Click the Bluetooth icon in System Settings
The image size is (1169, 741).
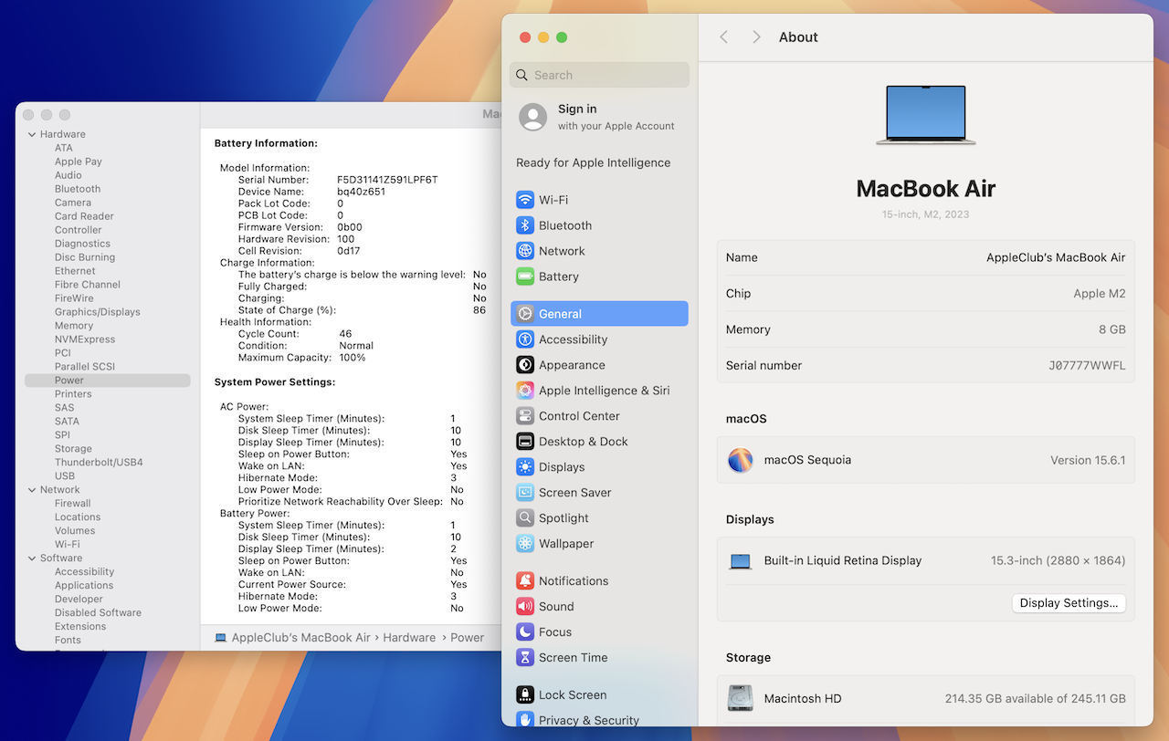[x=525, y=225]
